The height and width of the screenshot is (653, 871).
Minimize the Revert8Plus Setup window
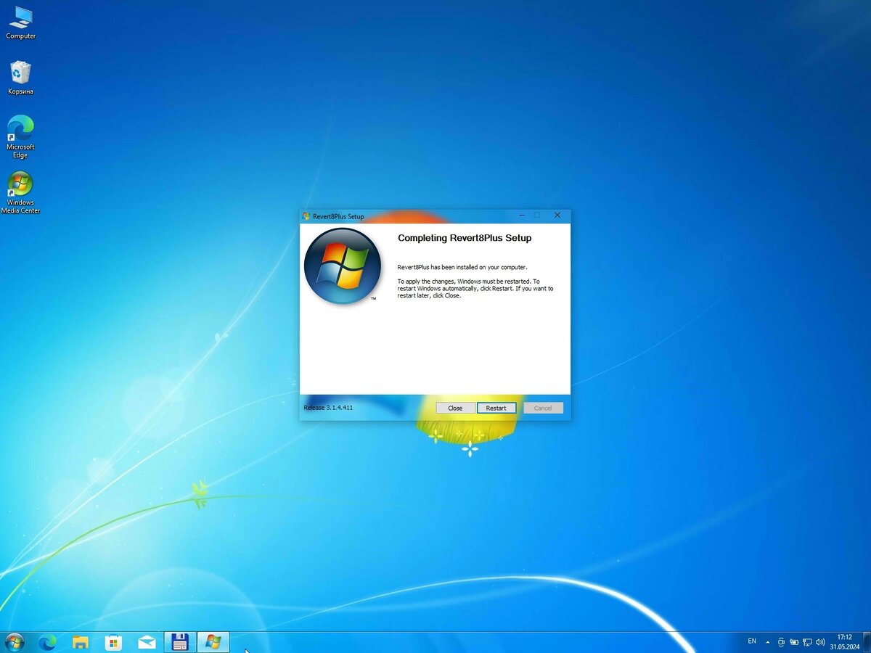(x=521, y=215)
